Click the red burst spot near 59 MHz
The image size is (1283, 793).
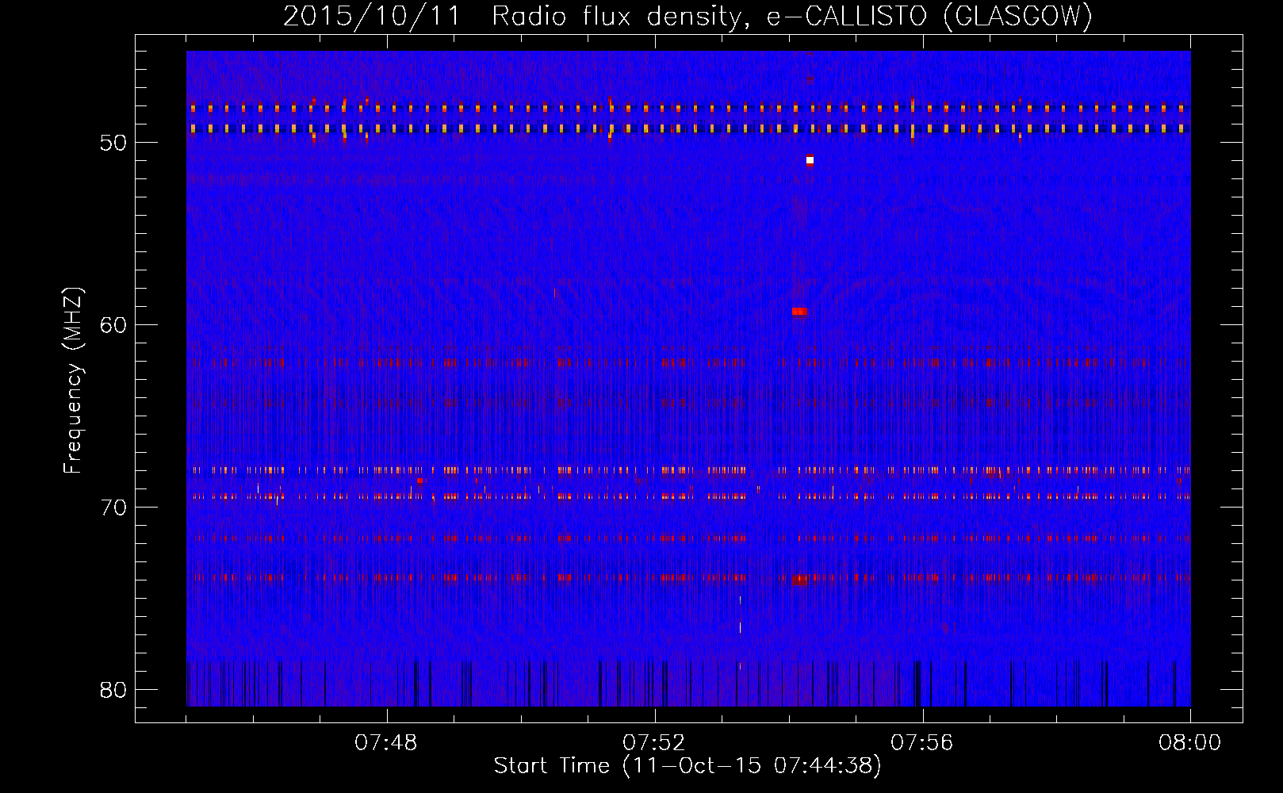799,312
